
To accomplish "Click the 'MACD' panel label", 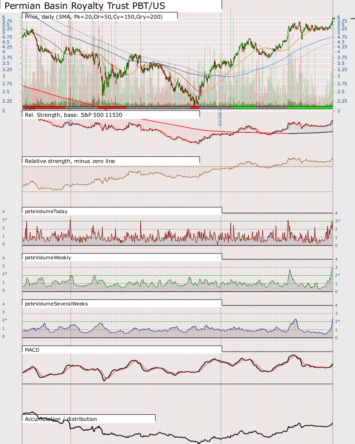I will click(32, 350).
